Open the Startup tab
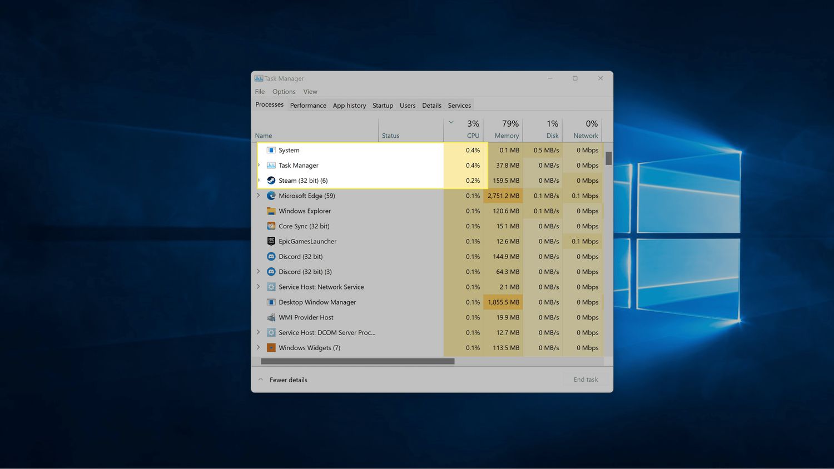The image size is (834, 469). tap(383, 106)
